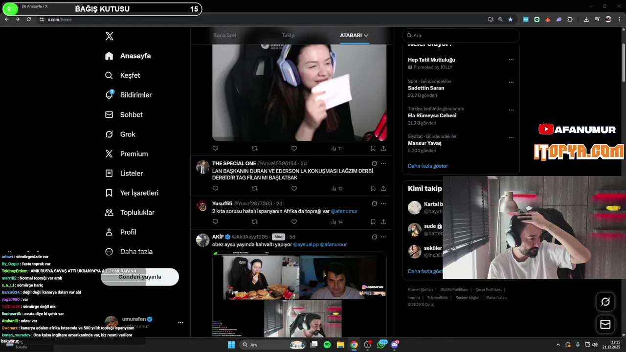Screen dimensions: 626x352
Task: Open Keşfet from the sidebar
Action: point(123,75)
